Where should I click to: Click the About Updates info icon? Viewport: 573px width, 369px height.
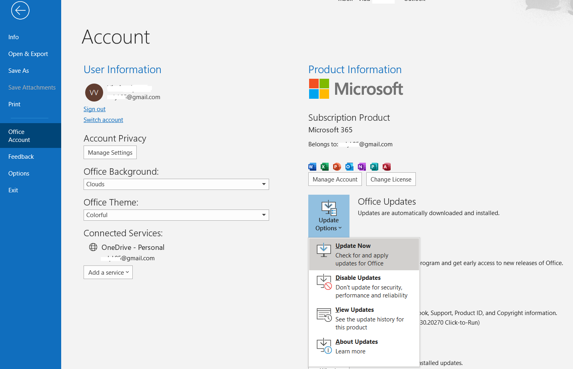324,346
